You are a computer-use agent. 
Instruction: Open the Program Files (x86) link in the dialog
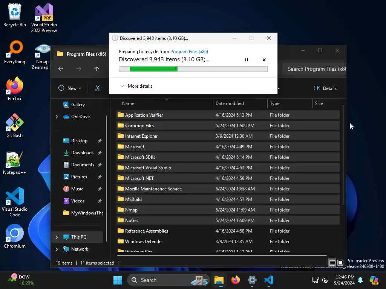point(189,51)
